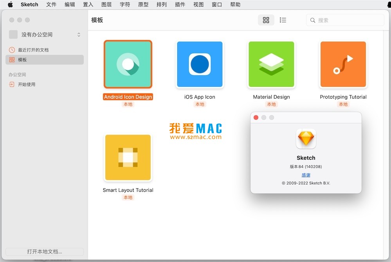The width and height of the screenshot is (391, 262).
Task: Open the workspace switcher chevron
Action: click(x=79, y=34)
